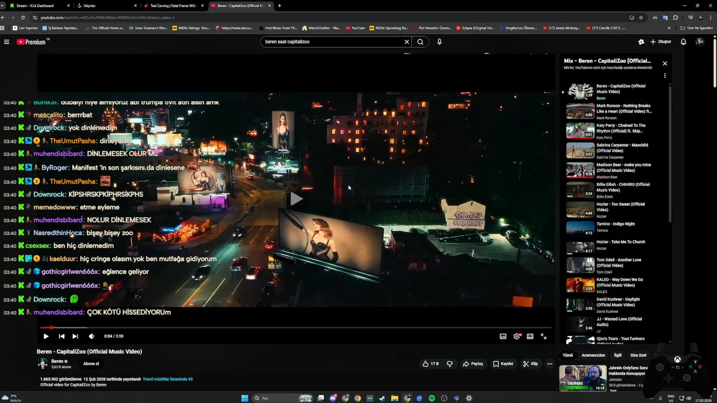The width and height of the screenshot is (717, 403).
Task: Create a clip with Klip
Action: pyautogui.click(x=530, y=364)
